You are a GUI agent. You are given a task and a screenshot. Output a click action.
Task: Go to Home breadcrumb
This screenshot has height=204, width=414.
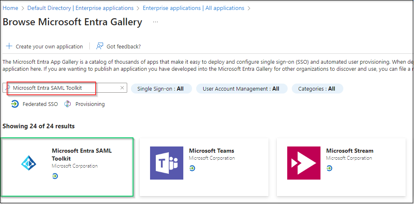click(x=10, y=8)
